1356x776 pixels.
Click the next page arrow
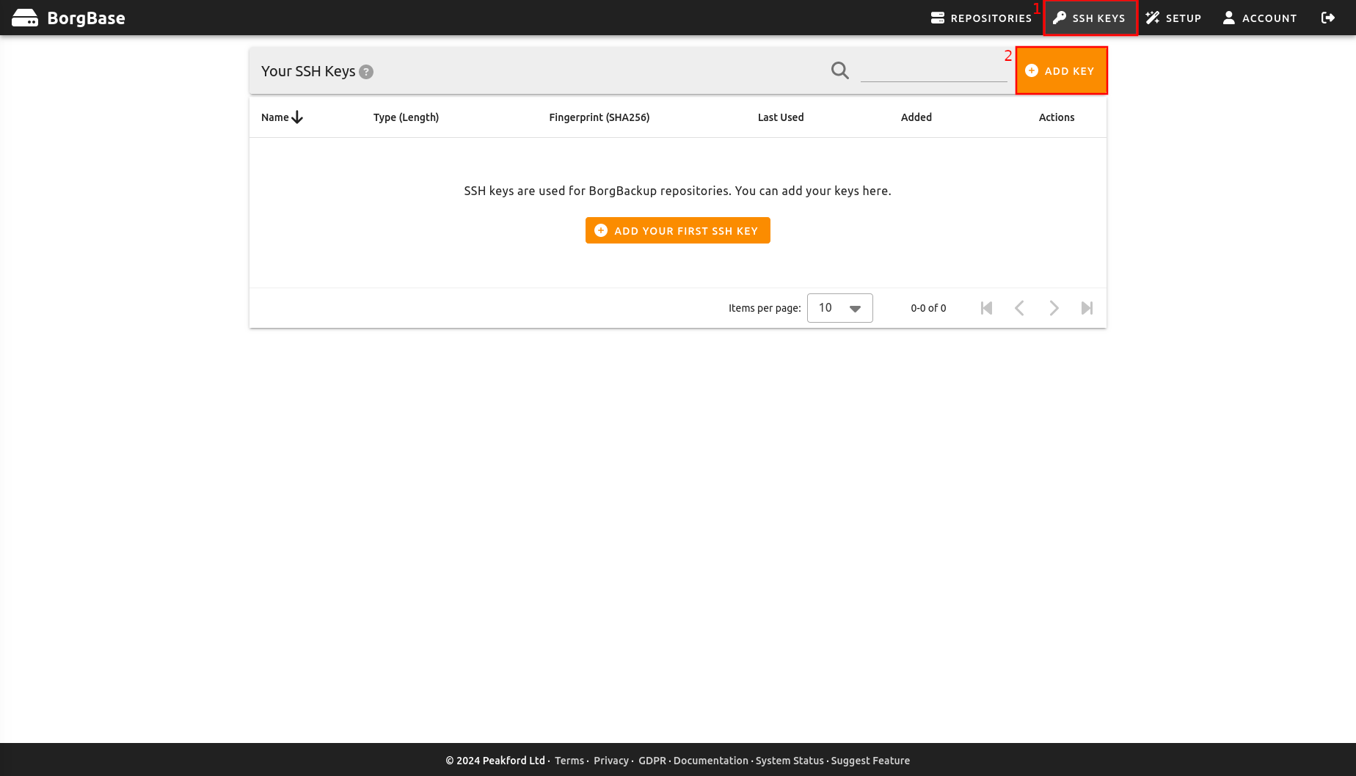click(1054, 308)
